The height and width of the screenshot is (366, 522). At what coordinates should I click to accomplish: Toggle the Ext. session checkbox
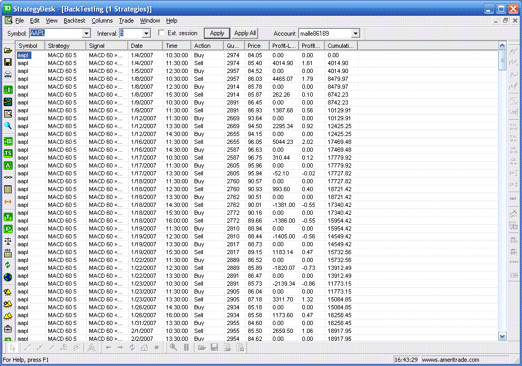161,33
